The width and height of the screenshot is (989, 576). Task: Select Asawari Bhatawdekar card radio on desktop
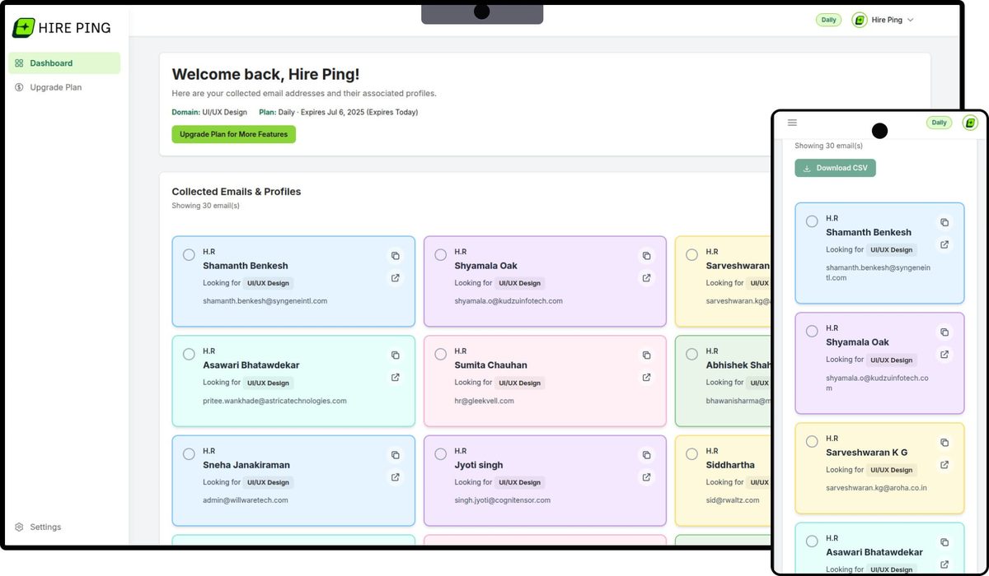189,355
